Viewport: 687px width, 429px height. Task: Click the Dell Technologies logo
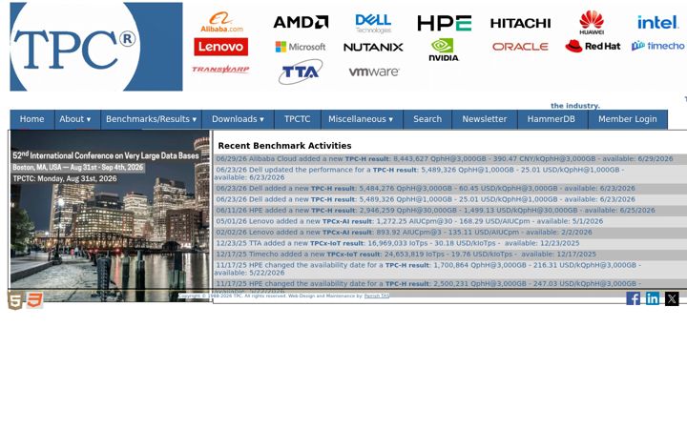point(373,23)
